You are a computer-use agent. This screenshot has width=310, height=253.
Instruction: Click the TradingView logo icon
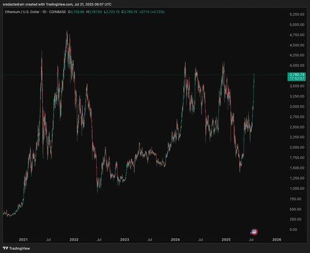(x=6, y=248)
